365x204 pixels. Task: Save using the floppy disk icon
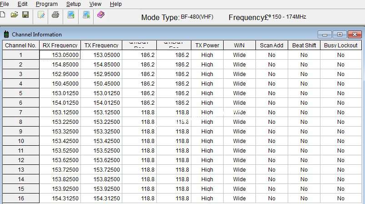25,15
